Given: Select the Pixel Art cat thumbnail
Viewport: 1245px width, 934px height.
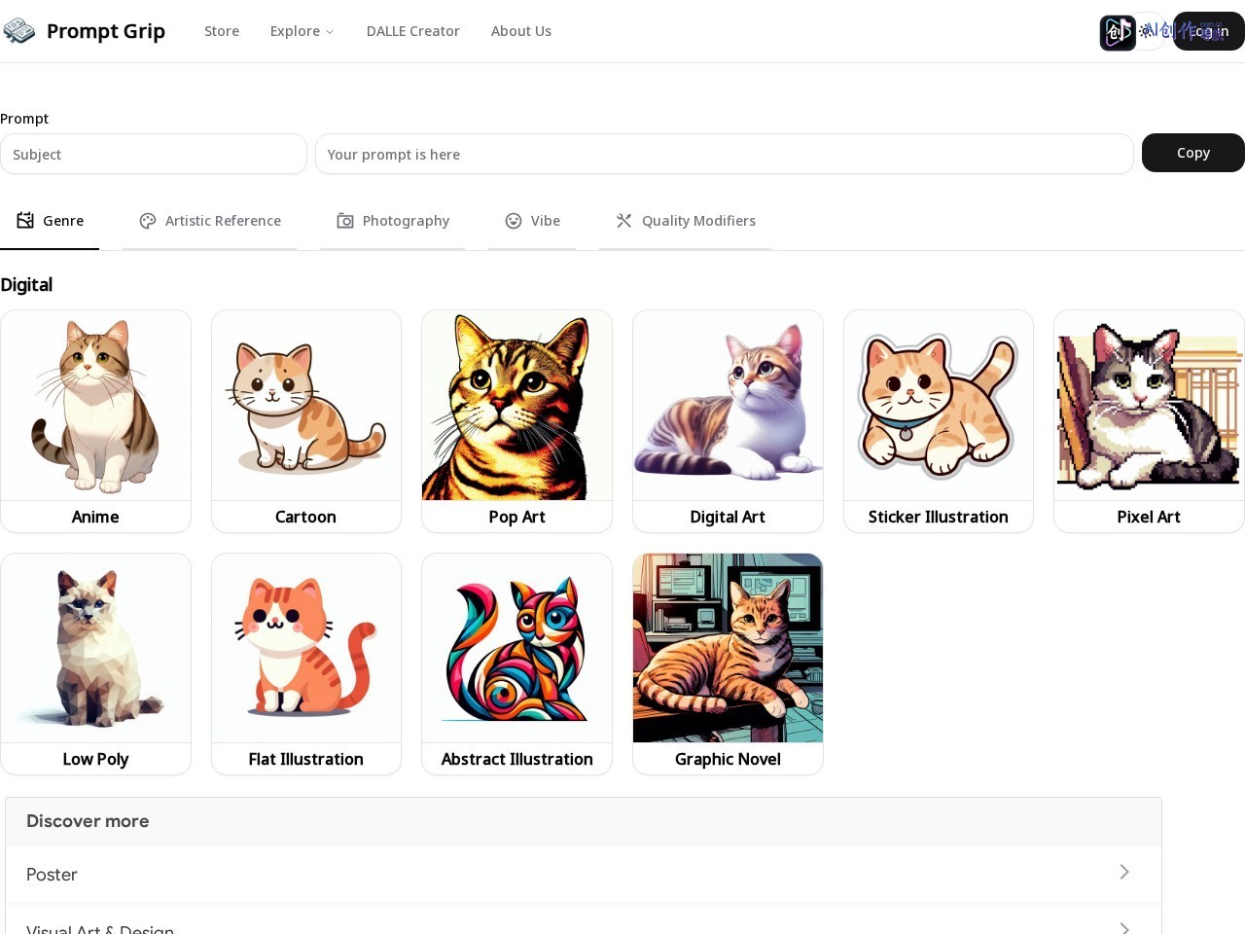Looking at the screenshot, I should click(1149, 406).
